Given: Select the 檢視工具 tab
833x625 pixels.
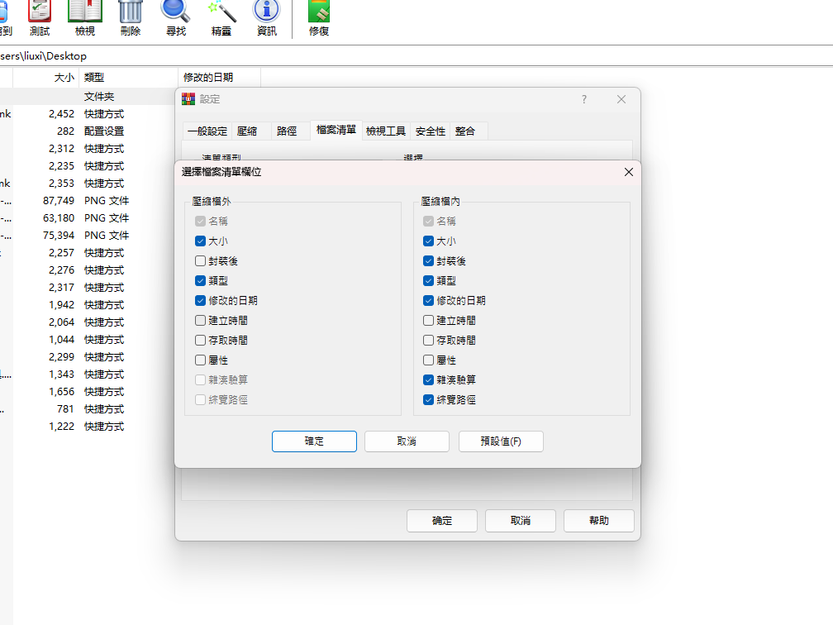Looking at the screenshot, I should [x=386, y=131].
